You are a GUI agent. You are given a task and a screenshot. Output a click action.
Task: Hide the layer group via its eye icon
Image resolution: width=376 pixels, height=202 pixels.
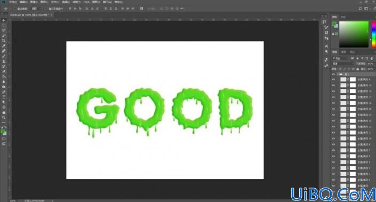pyautogui.click(x=333, y=75)
